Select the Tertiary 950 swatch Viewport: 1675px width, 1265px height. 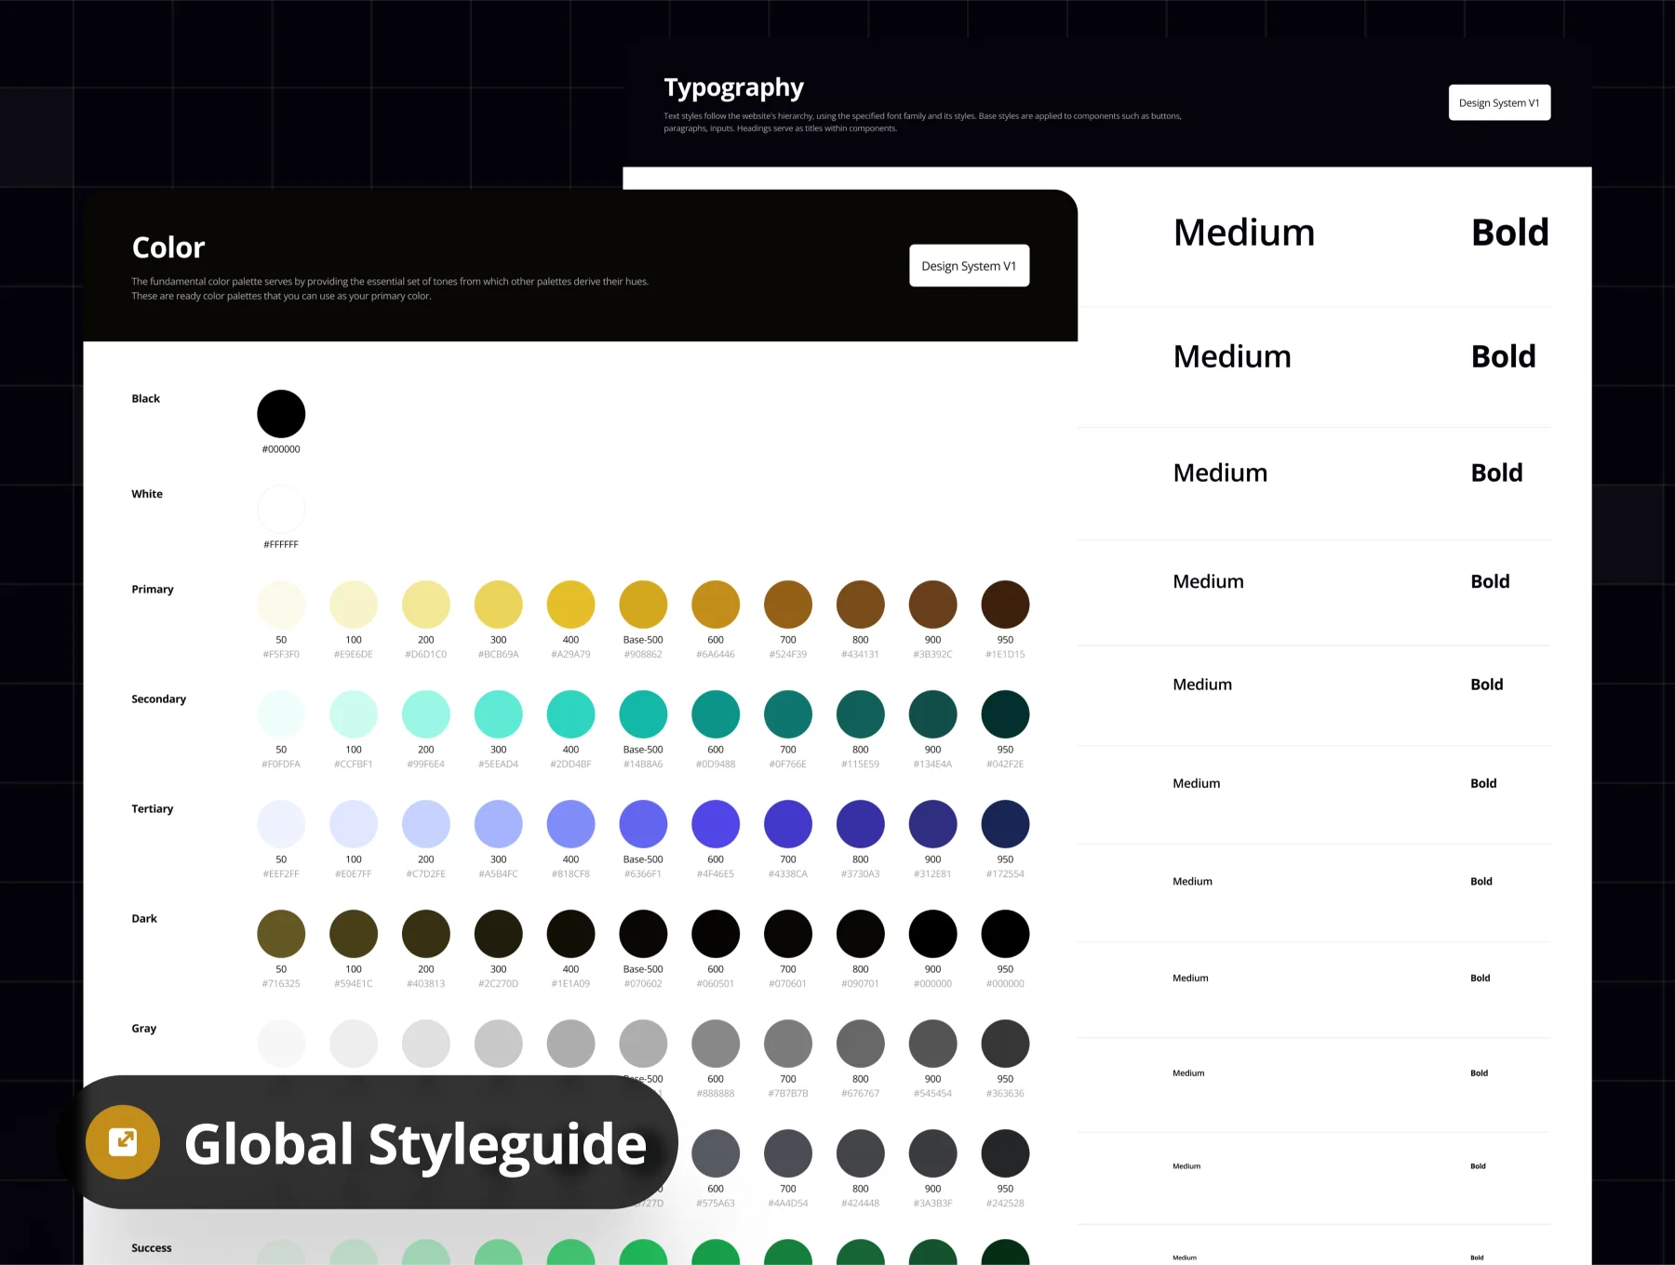pos(1005,824)
